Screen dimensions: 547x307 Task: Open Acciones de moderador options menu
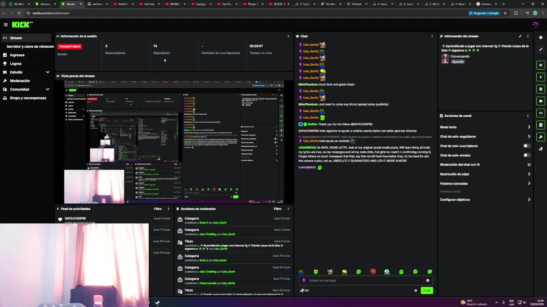tap(288, 209)
